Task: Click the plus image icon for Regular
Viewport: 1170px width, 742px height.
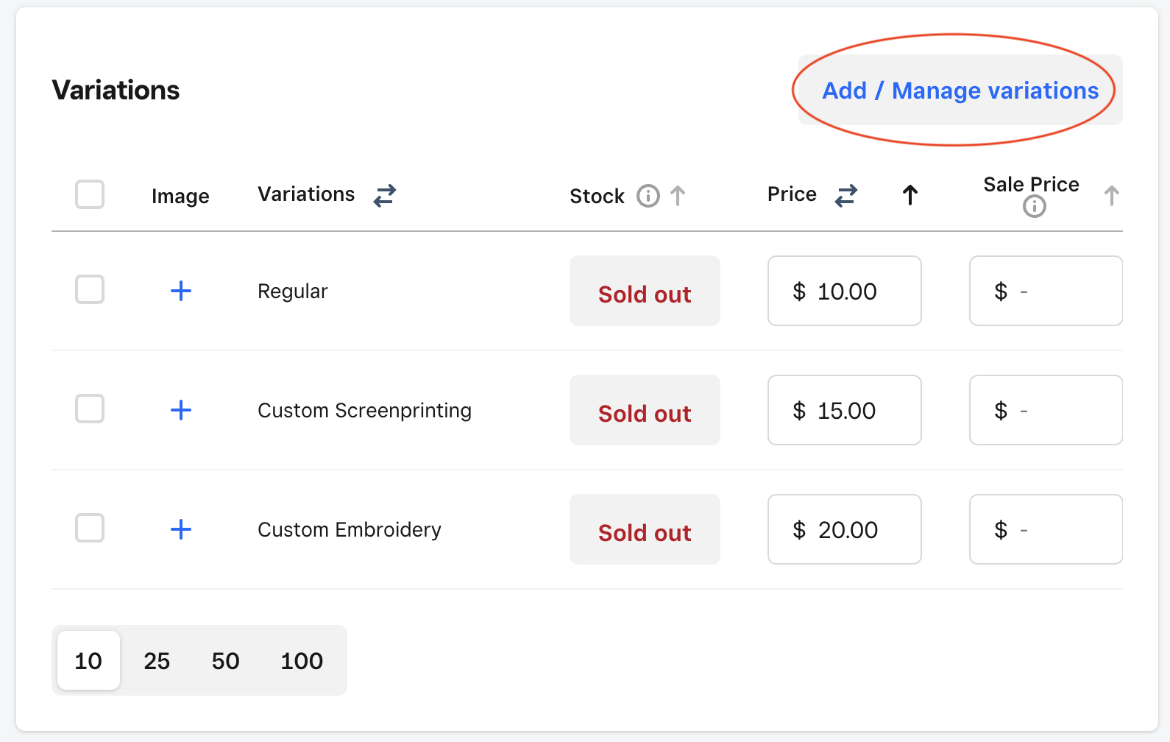Action: coord(181,291)
